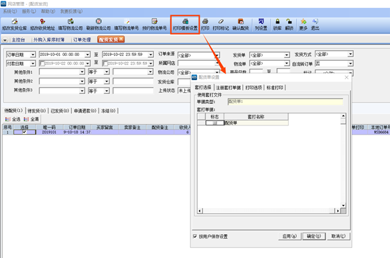Open the 发货方式 dropdown
The image size is (390, 258).
[351, 54]
